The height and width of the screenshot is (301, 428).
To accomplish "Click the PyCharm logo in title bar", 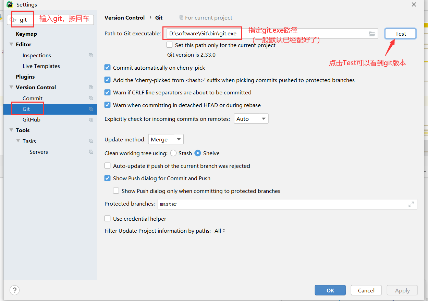I will (x=10, y=4).
